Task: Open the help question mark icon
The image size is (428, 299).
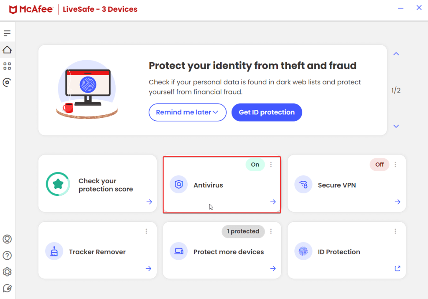Action: pos(7,255)
